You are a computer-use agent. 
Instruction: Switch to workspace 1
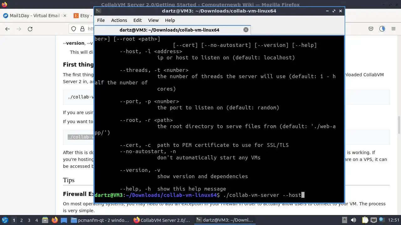[14, 220]
